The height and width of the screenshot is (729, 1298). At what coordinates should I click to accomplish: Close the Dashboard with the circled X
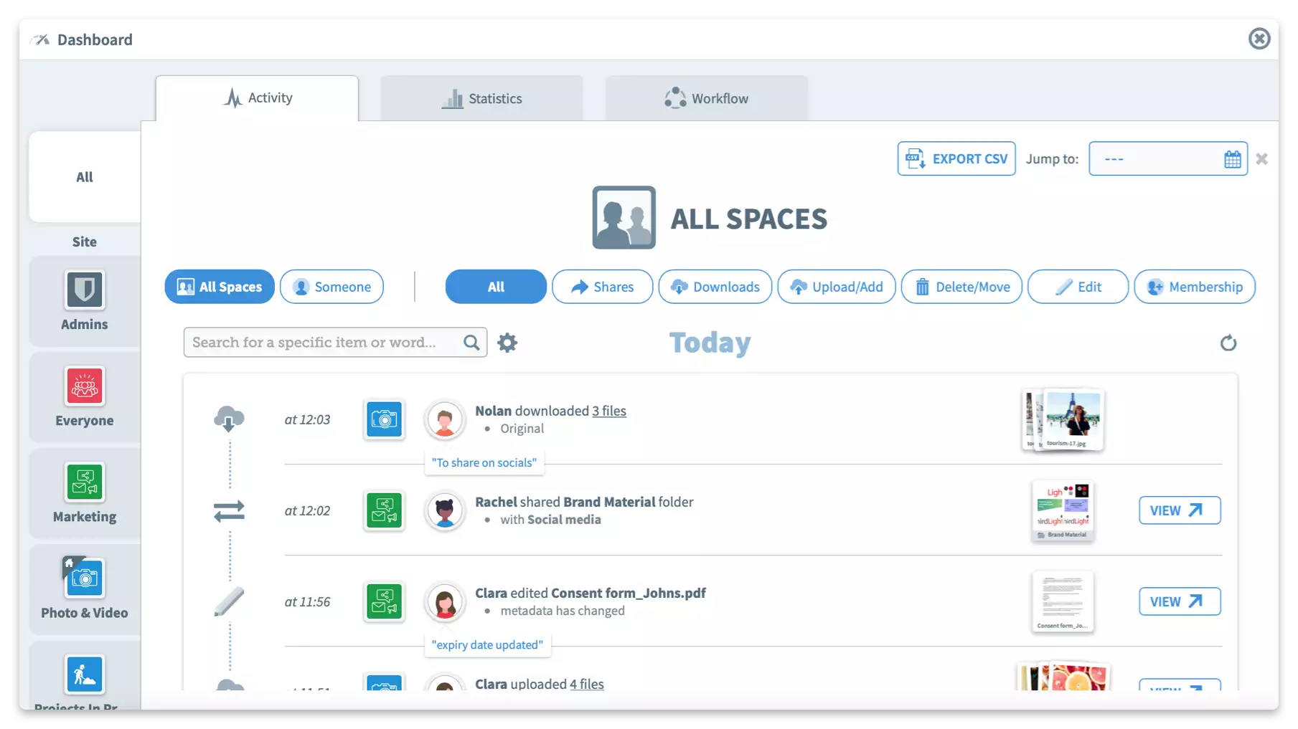1259,39
